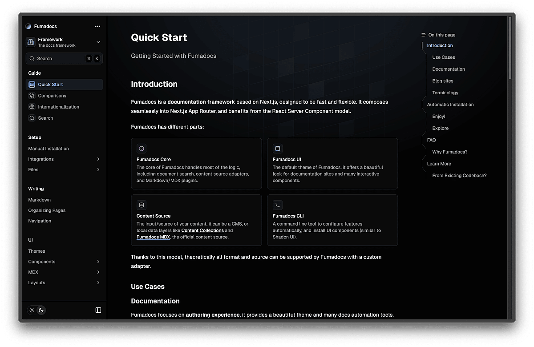Open the Manual Installation page
Image resolution: width=534 pixels, height=347 pixels.
pos(49,149)
